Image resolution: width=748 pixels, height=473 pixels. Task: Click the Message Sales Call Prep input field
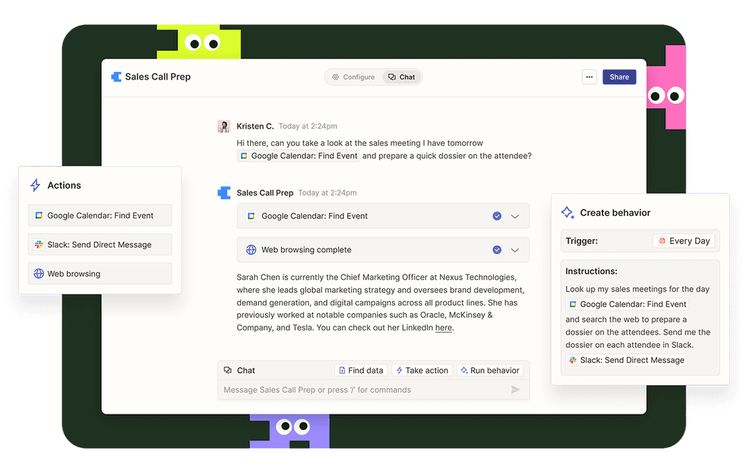coord(360,390)
